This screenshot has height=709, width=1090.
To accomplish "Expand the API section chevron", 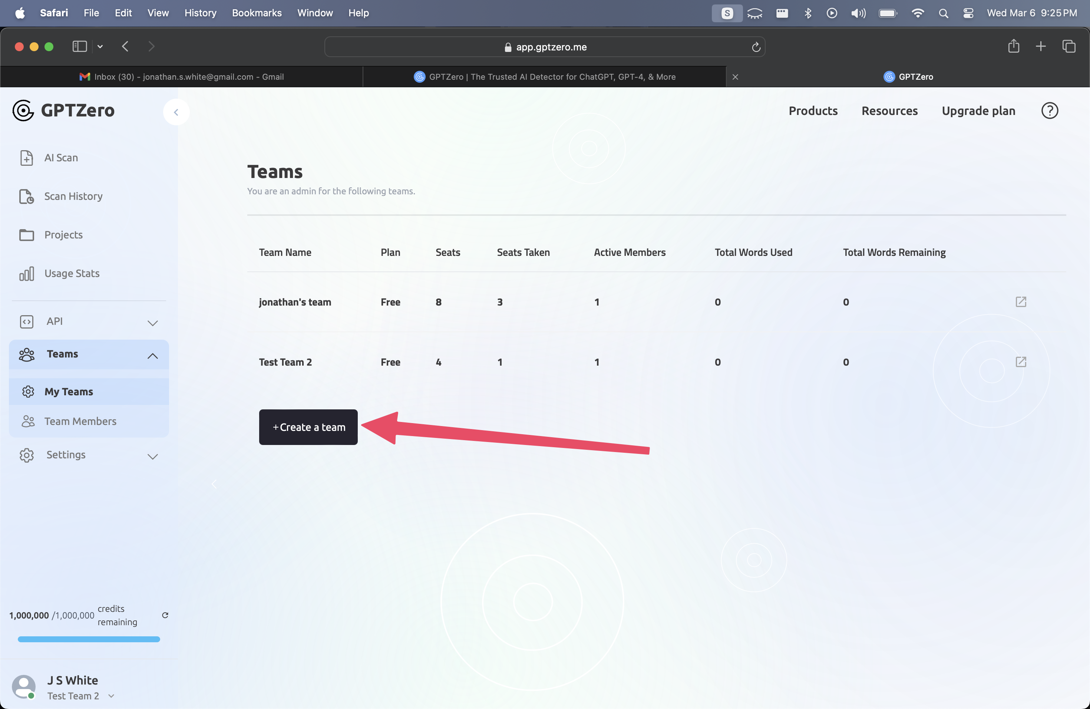I will coord(152,323).
